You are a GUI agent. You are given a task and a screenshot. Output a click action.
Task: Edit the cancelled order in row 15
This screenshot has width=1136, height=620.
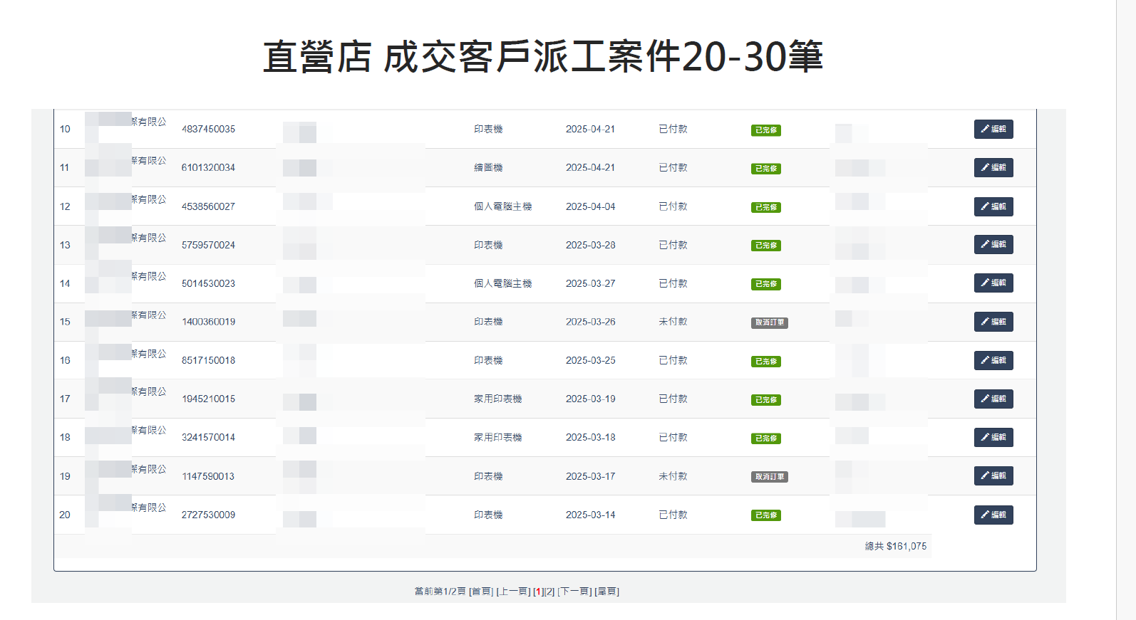coord(993,322)
